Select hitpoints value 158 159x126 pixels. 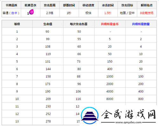coord(48,77)
